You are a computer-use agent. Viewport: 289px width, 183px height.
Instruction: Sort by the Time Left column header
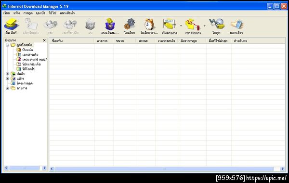pos(167,41)
